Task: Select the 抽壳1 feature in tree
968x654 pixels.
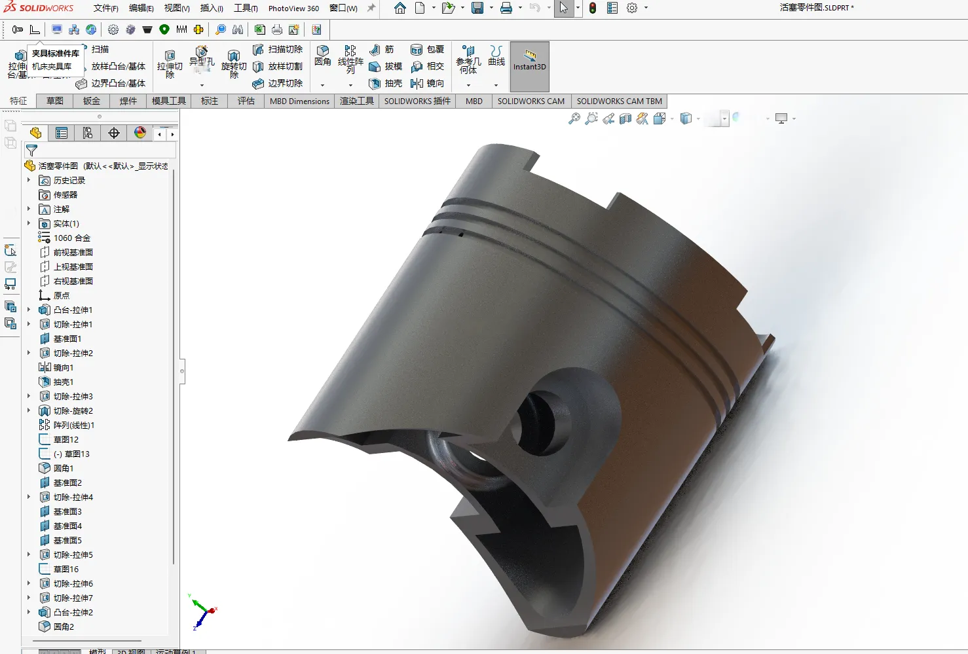Action: [x=57, y=382]
